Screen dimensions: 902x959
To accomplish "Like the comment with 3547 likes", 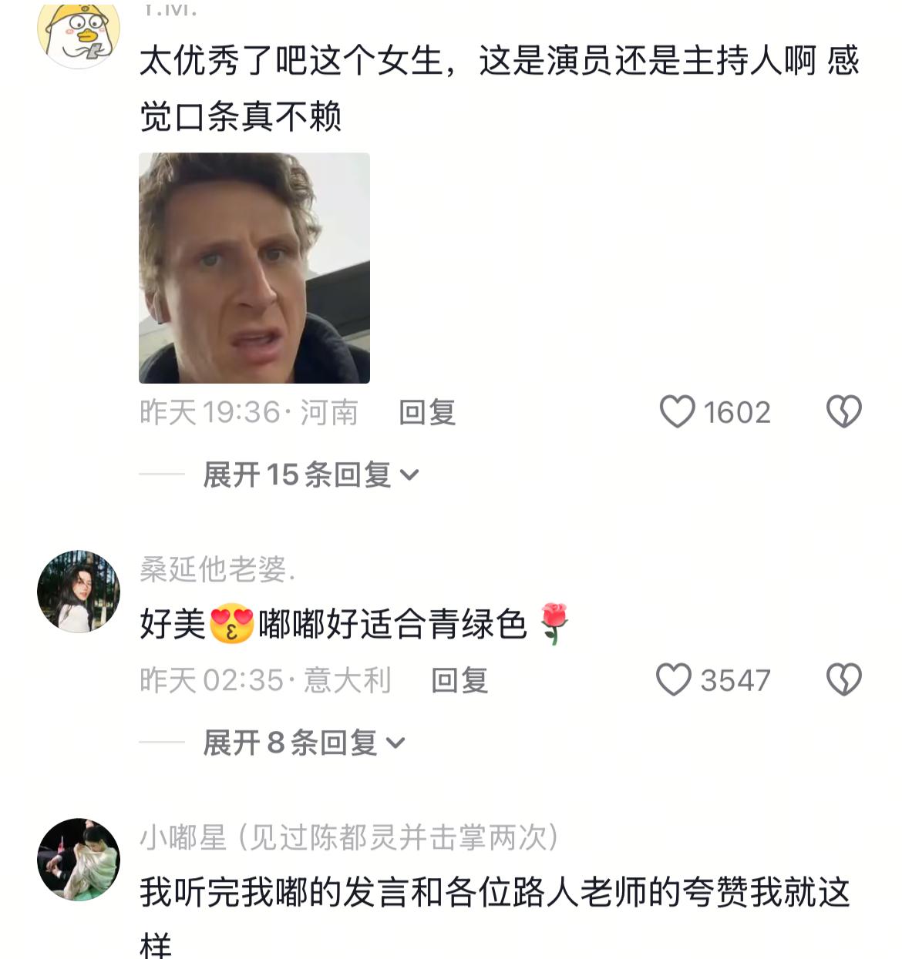I will click(x=674, y=680).
